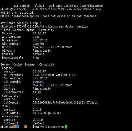The image size is (132, 131).
Task: Click runc GitCommit 'v1.1.2-0-ga916309'
Action: click(x=47, y=113)
